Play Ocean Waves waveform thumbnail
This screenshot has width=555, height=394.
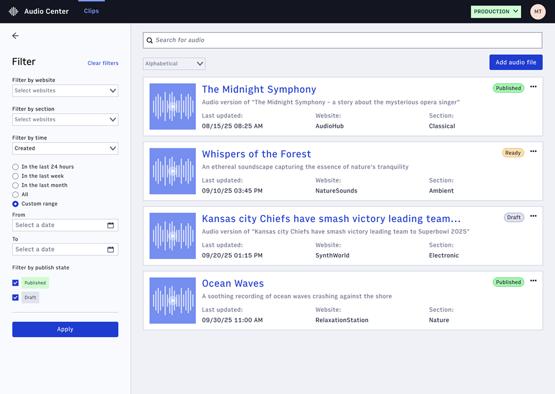[173, 301]
